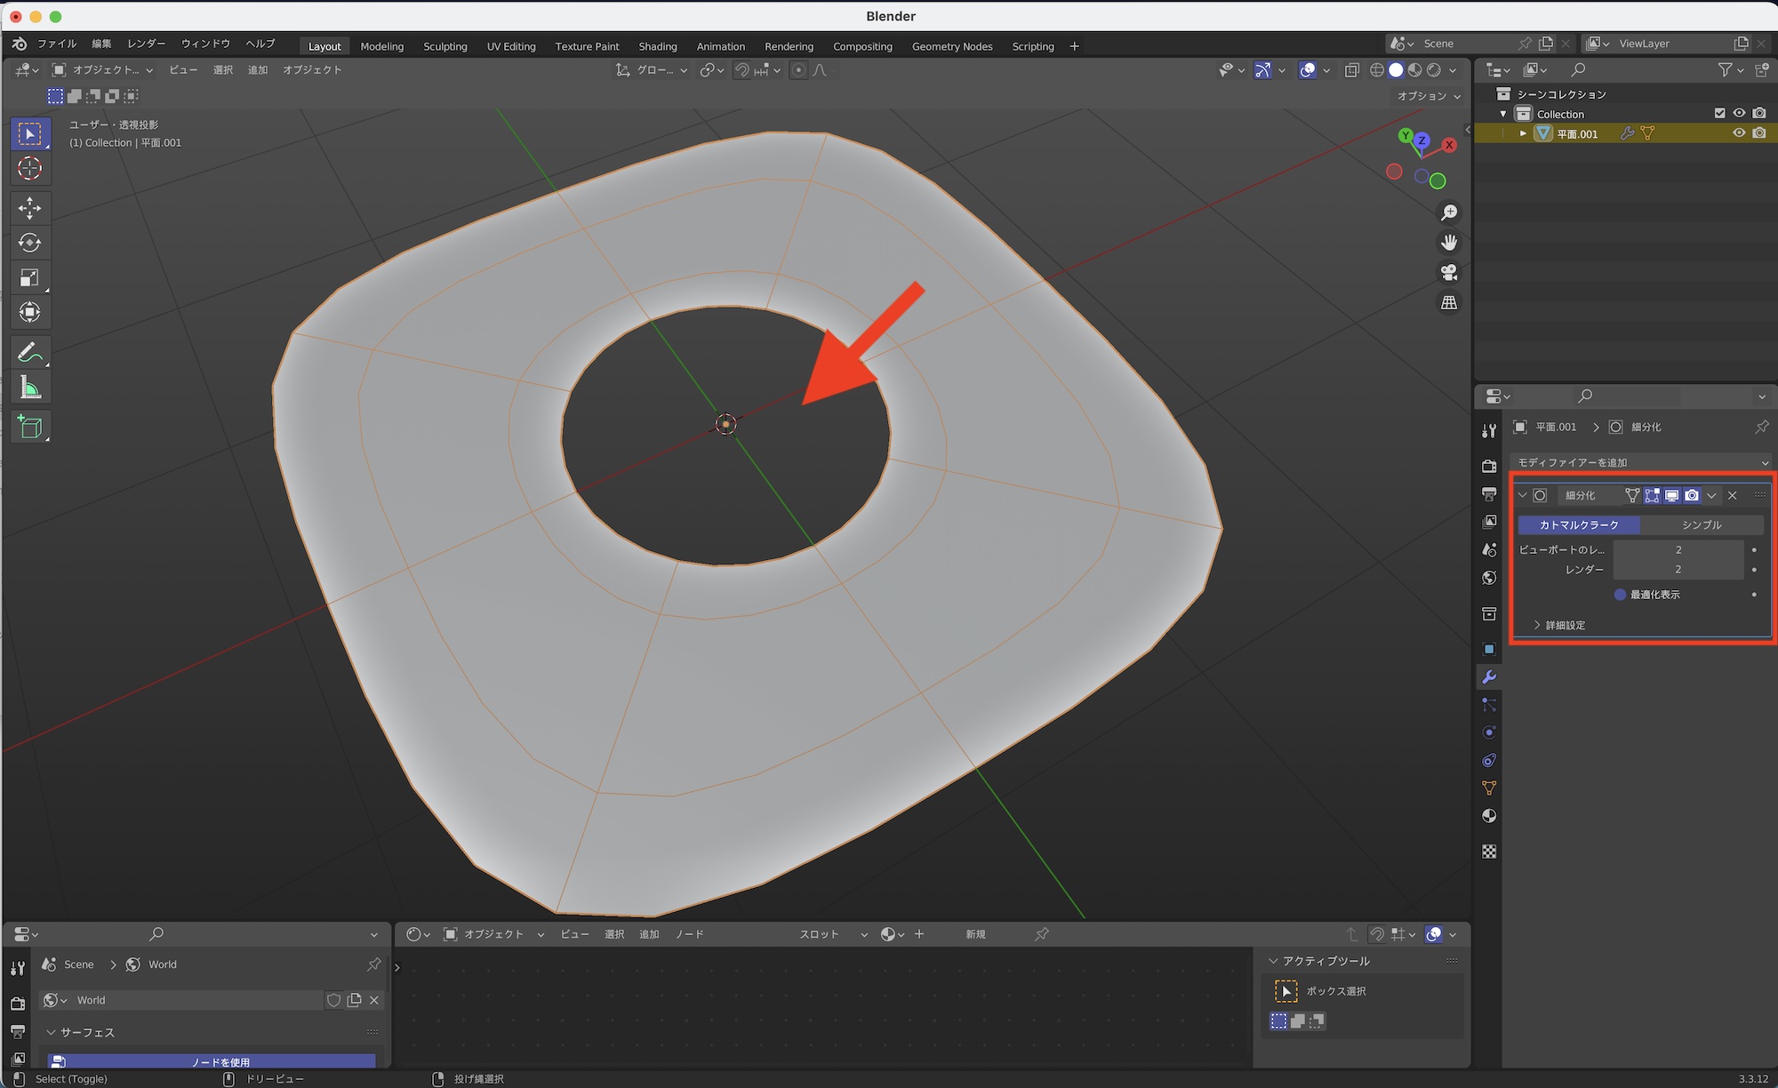The width and height of the screenshot is (1778, 1088).
Task: Select the Measure ruler tool
Action: [29, 388]
